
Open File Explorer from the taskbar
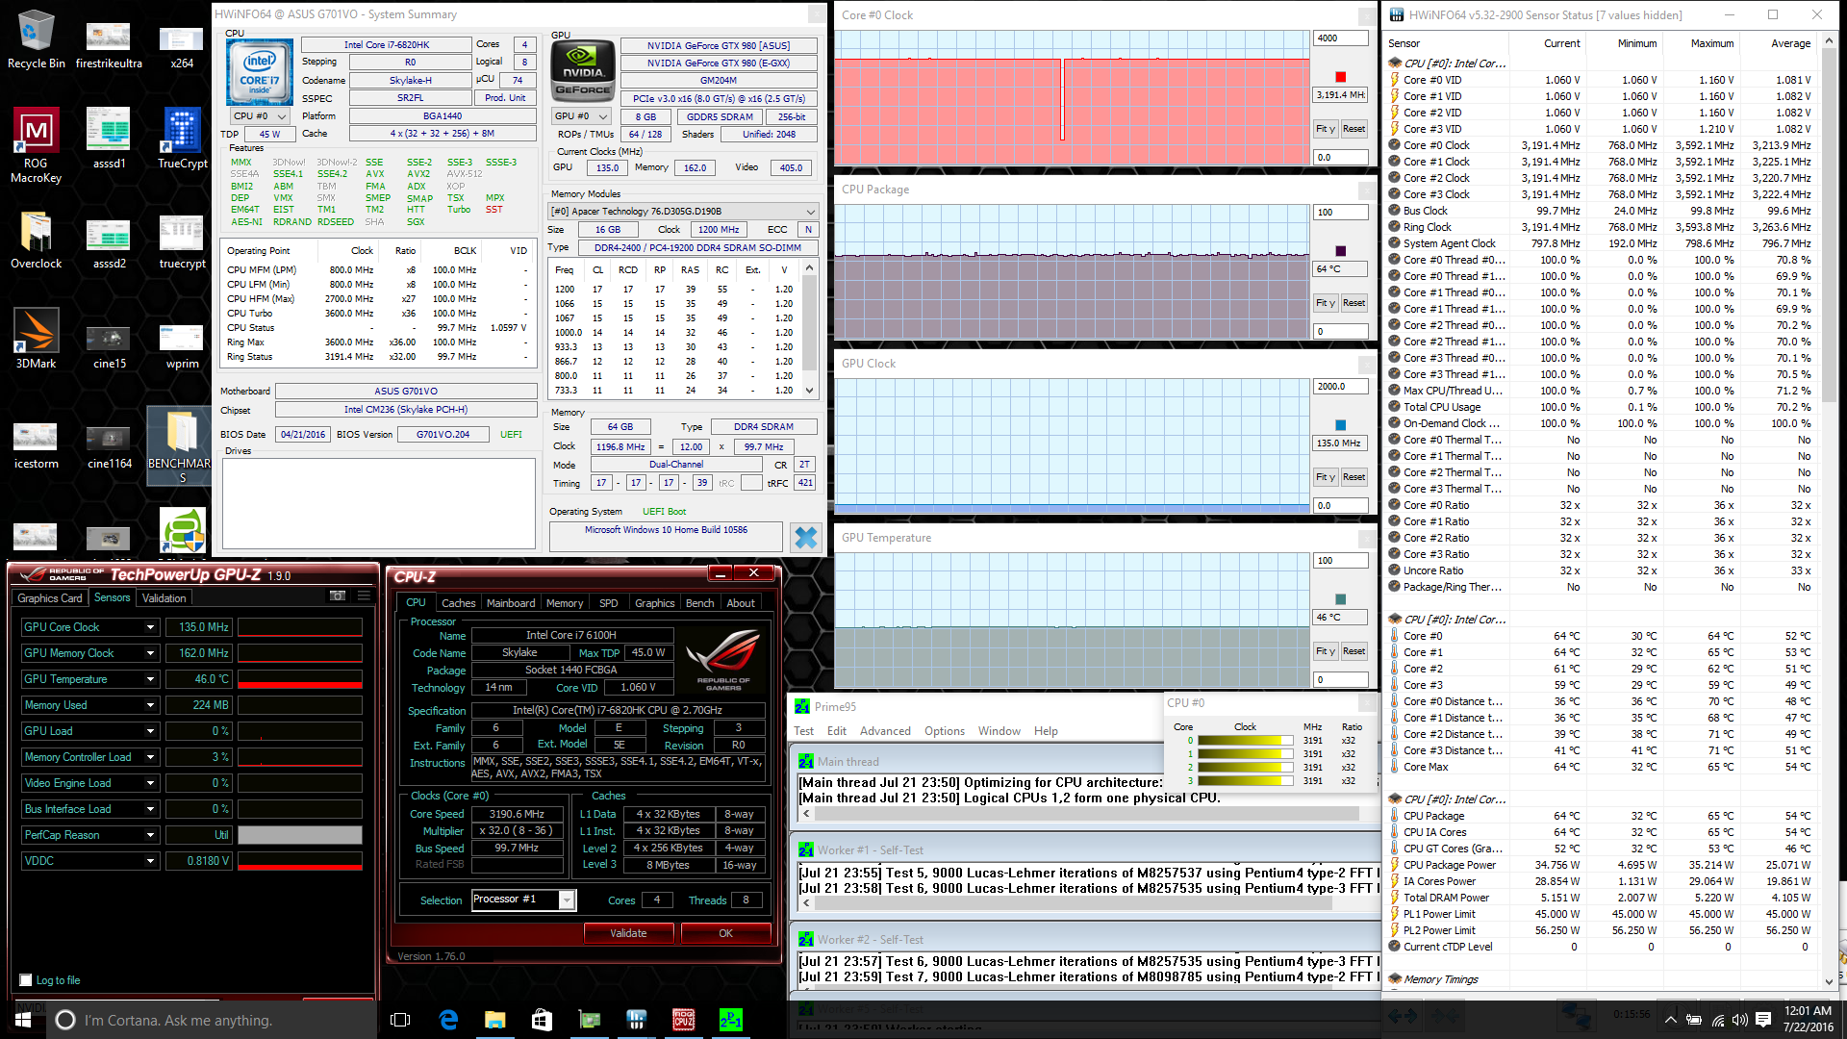click(x=495, y=1020)
